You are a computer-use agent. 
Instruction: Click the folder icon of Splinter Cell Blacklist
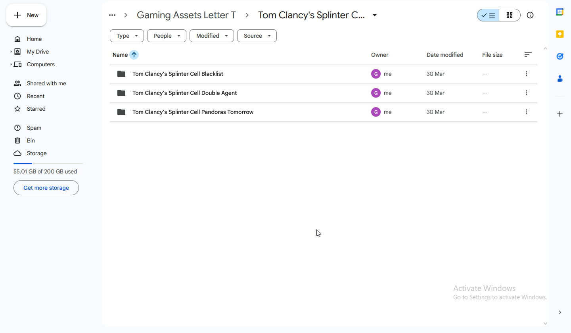[121, 74]
